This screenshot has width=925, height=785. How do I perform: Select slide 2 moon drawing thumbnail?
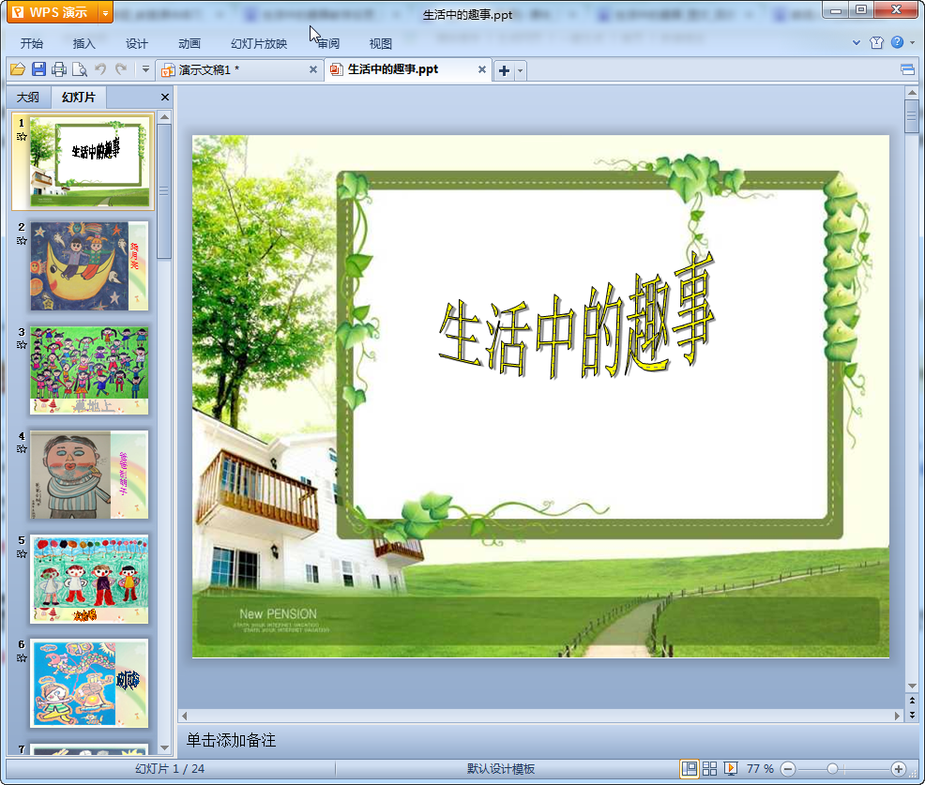click(x=89, y=266)
